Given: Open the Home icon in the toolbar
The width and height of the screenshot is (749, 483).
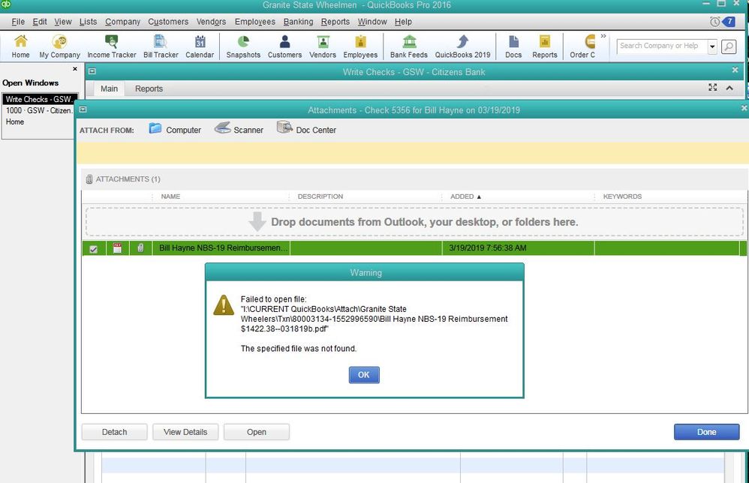Looking at the screenshot, I should click(x=20, y=46).
